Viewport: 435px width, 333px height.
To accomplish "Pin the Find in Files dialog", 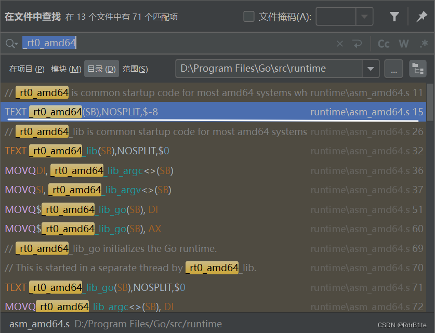I will [x=421, y=16].
